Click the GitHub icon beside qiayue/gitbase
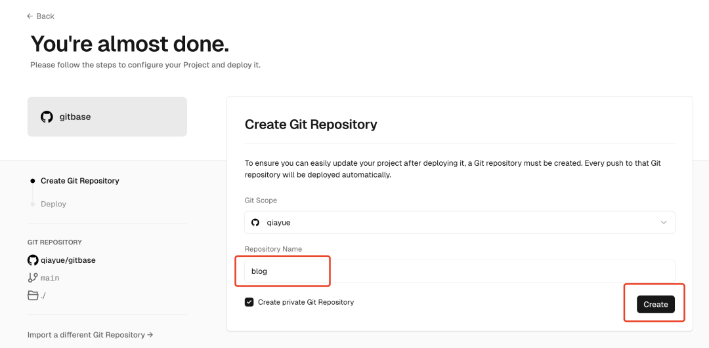Viewport: 709px width, 348px height. tap(33, 260)
